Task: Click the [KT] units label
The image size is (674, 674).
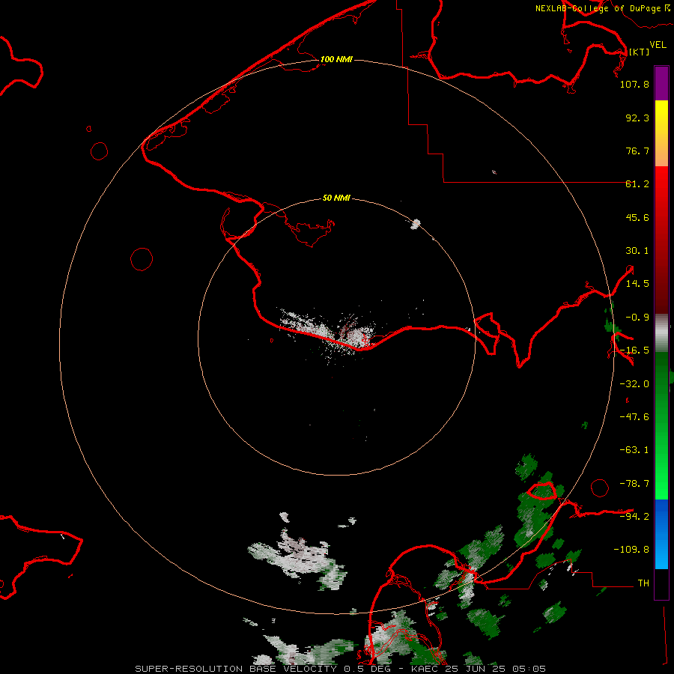Action: (639, 52)
